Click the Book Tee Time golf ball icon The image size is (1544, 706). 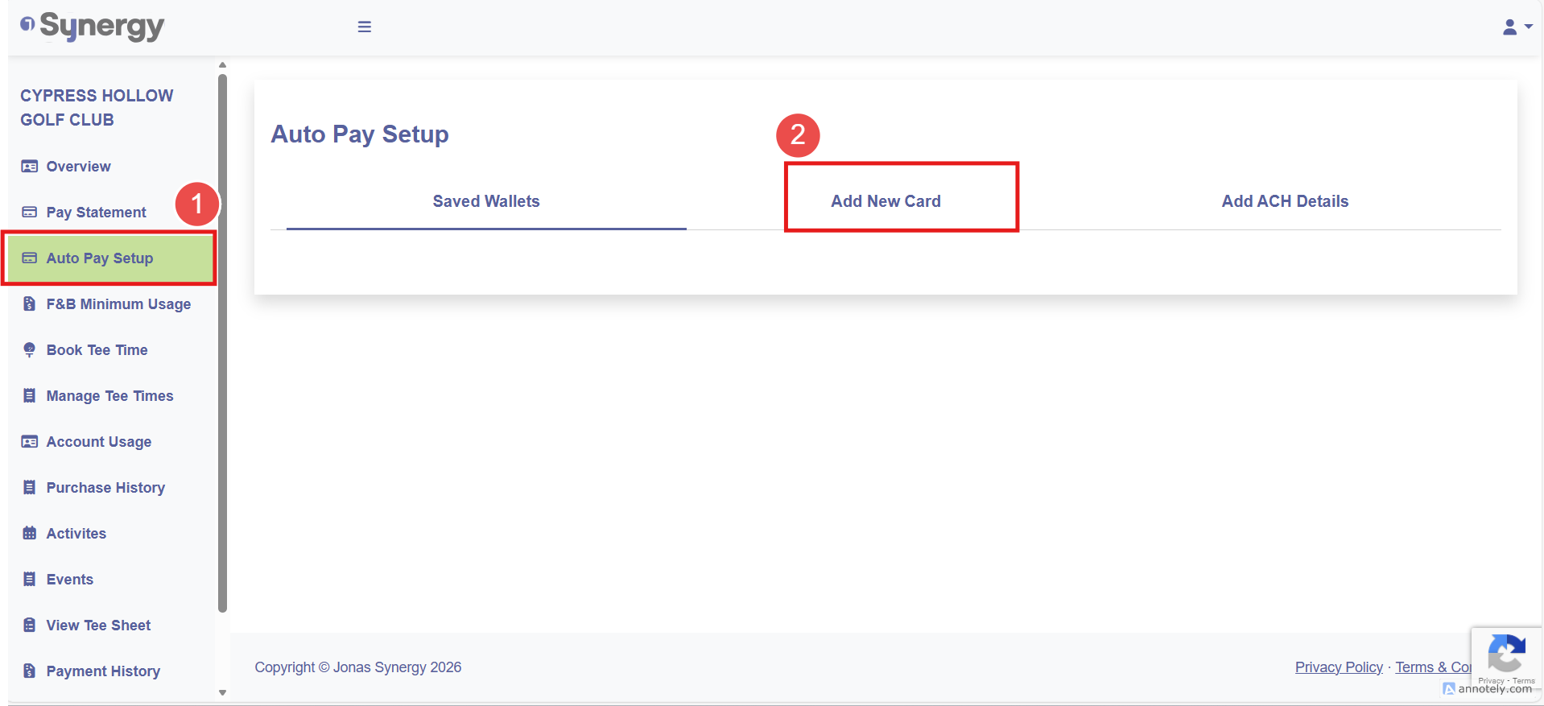(30, 350)
